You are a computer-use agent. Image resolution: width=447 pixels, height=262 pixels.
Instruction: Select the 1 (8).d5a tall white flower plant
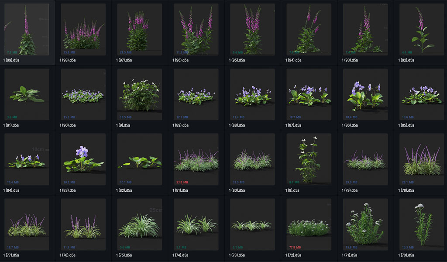[x=309, y=159]
